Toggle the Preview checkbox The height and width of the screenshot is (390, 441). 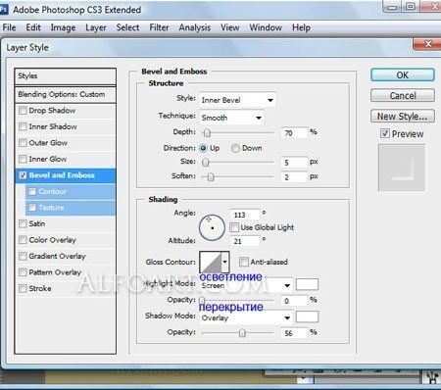click(385, 133)
